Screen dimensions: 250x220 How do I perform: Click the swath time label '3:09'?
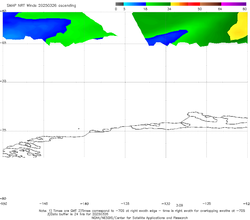(179, 205)
